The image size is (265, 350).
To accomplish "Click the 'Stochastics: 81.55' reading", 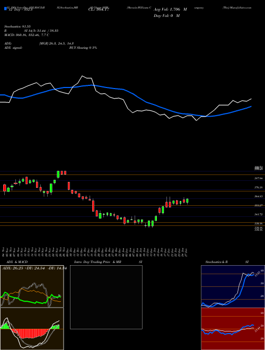I will 17,27.
